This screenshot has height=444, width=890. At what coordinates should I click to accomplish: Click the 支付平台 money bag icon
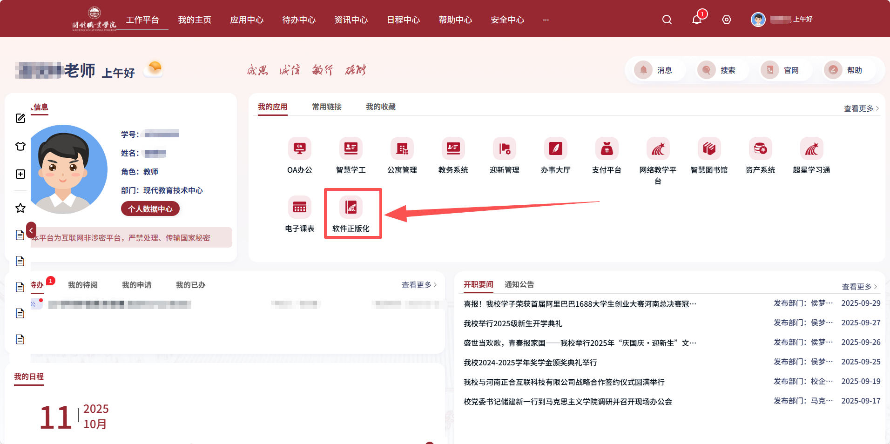pyautogui.click(x=607, y=149)
